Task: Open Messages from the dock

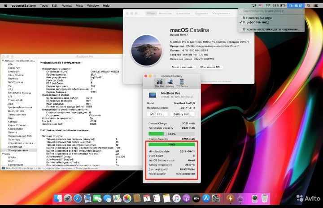Action: click(107, 199)
